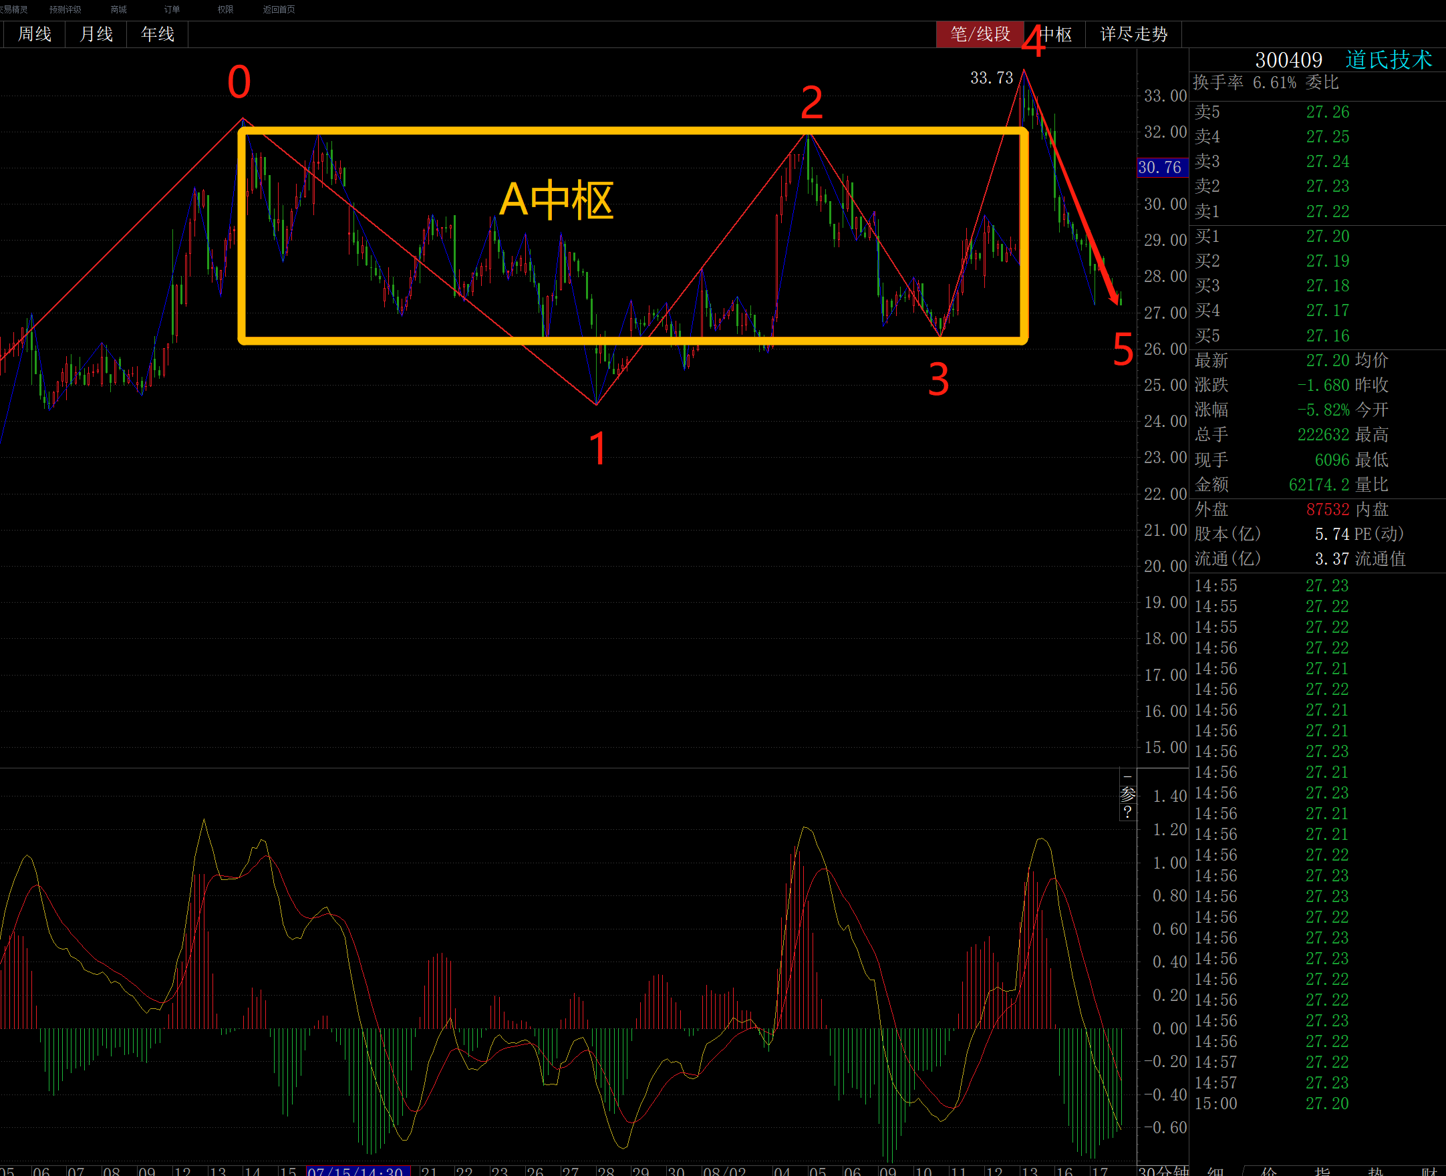Screen dimensions: 1446x1176
Task: Click the 涨幅 value -5.82%
Action: [x=1324, y=410]
